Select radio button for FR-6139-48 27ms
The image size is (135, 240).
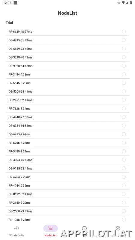coord(124,31)
